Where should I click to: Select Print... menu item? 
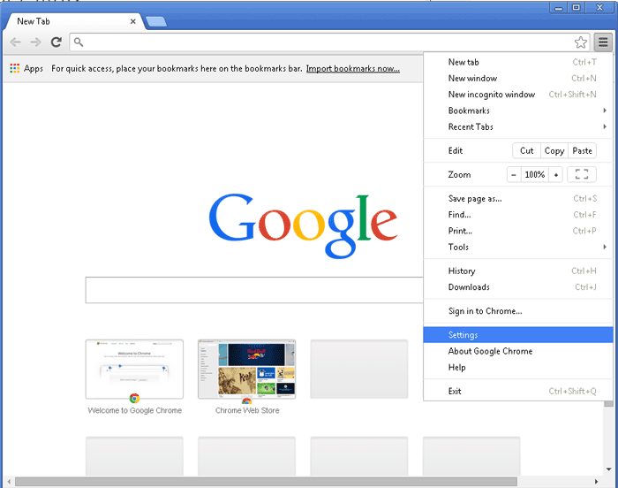click(518, 231)
